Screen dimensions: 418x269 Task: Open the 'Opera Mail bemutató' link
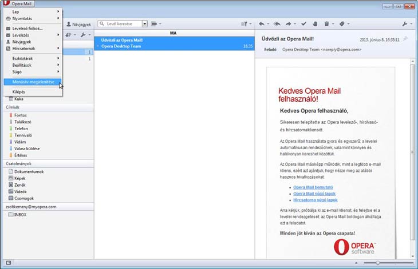(x=313, y=187)
